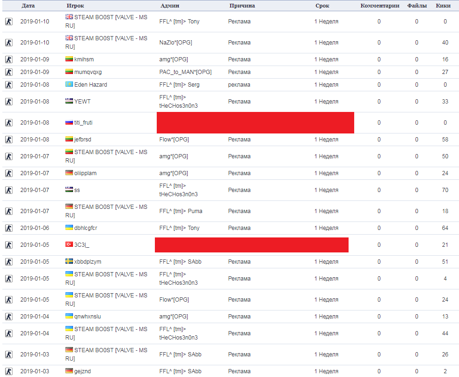459x377 pixels.
Task: Click the flag beside player YEWT
Action: [69, 101]
